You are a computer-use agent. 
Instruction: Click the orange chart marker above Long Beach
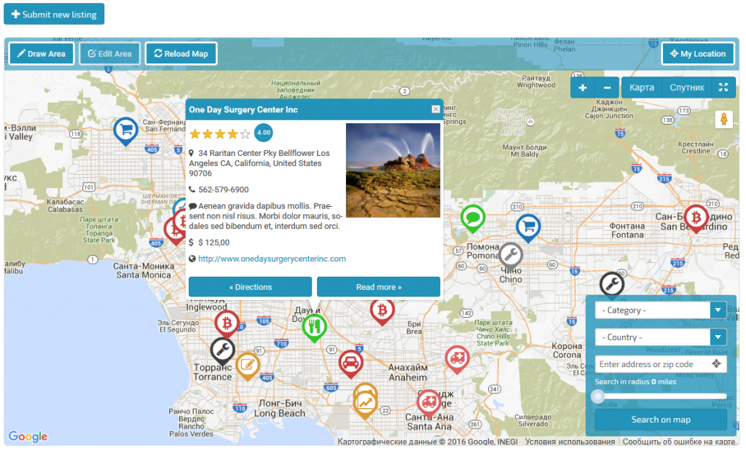(x=365, y=401)
